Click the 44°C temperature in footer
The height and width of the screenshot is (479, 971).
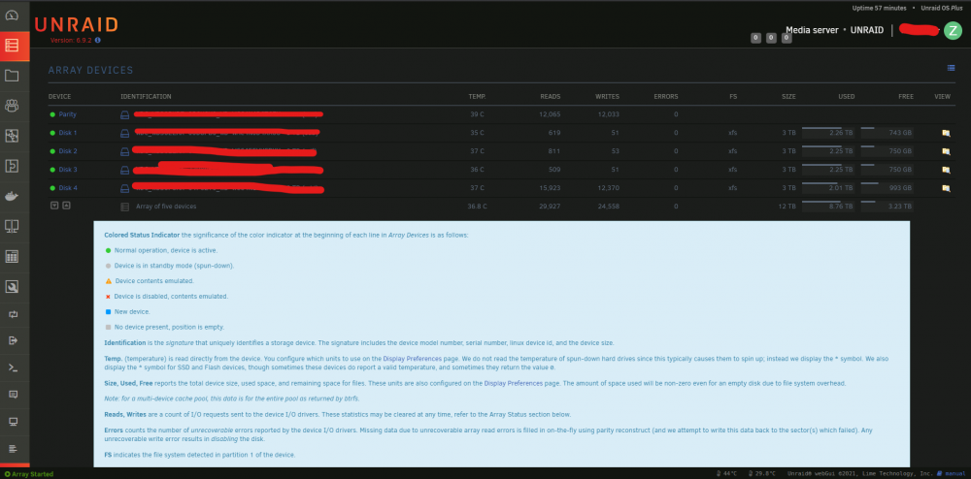(727, 474)
